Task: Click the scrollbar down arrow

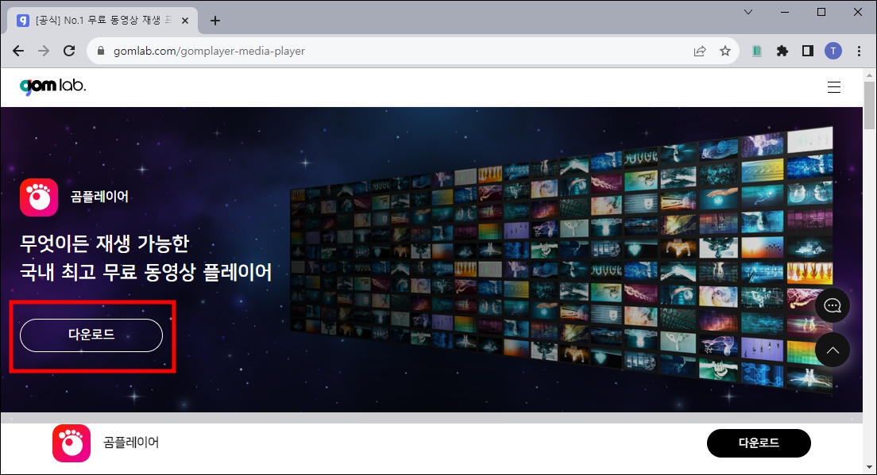Action: [868, 467]
